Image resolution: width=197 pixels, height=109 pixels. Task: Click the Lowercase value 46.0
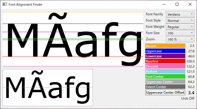tap(191, 56)
